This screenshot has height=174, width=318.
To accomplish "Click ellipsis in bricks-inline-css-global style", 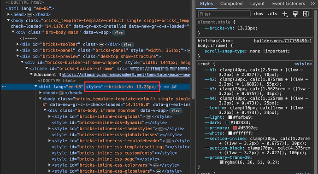I will (x=148, y=116).
